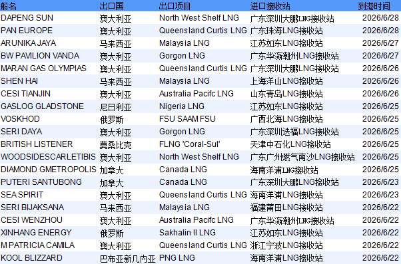This screenshot has width=401, height=264.
Task: Select ship name DIAMOND GMETROPOLIS
Action: tap(49, 170)
